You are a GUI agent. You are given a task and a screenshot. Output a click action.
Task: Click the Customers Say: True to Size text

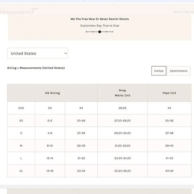[100, 26]
